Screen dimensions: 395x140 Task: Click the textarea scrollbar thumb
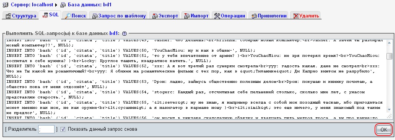coord(389,56)
